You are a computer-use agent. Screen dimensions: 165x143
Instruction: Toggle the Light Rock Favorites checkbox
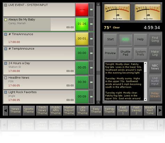coord(6,92)
